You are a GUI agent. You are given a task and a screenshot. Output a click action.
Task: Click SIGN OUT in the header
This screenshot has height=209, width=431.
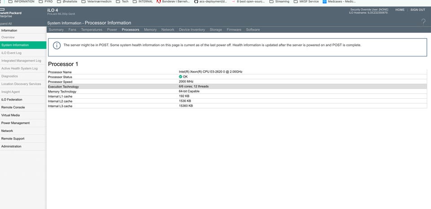[x=418, y=10]
